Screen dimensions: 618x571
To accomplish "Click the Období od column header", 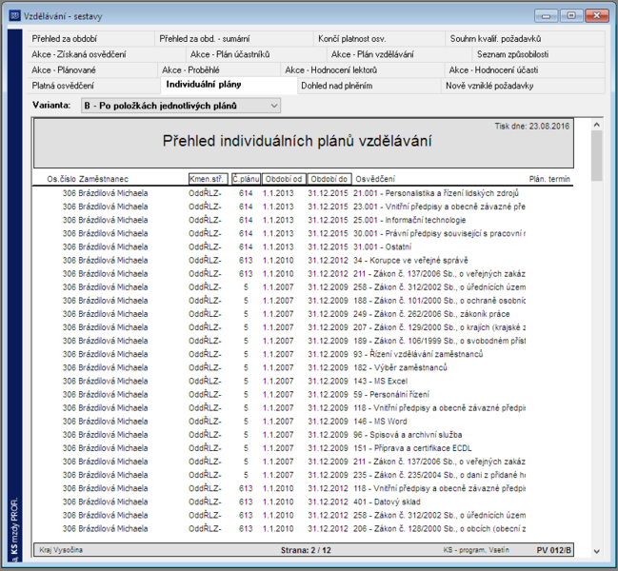I will coord(284,179).
